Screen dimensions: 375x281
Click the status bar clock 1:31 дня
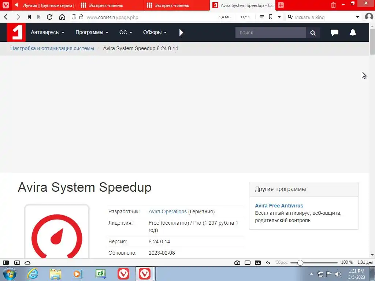pos(365,262)
